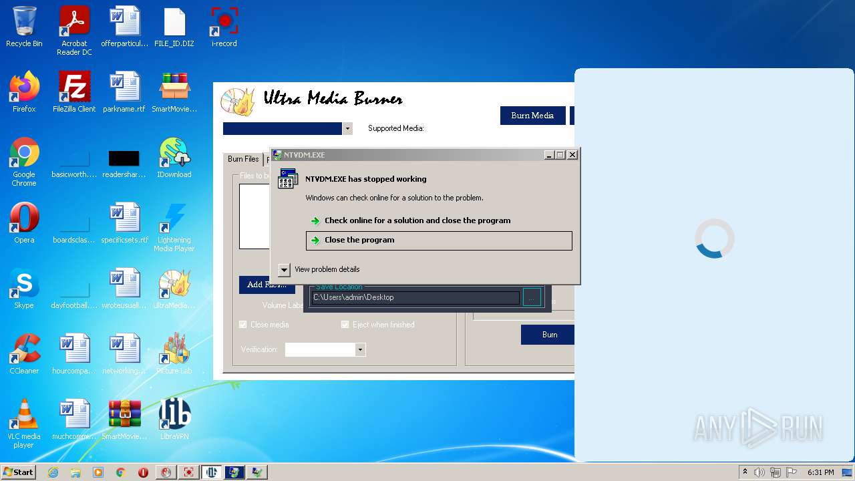Expand View problem details
This screenshot has width=855, height=481.
284,269
